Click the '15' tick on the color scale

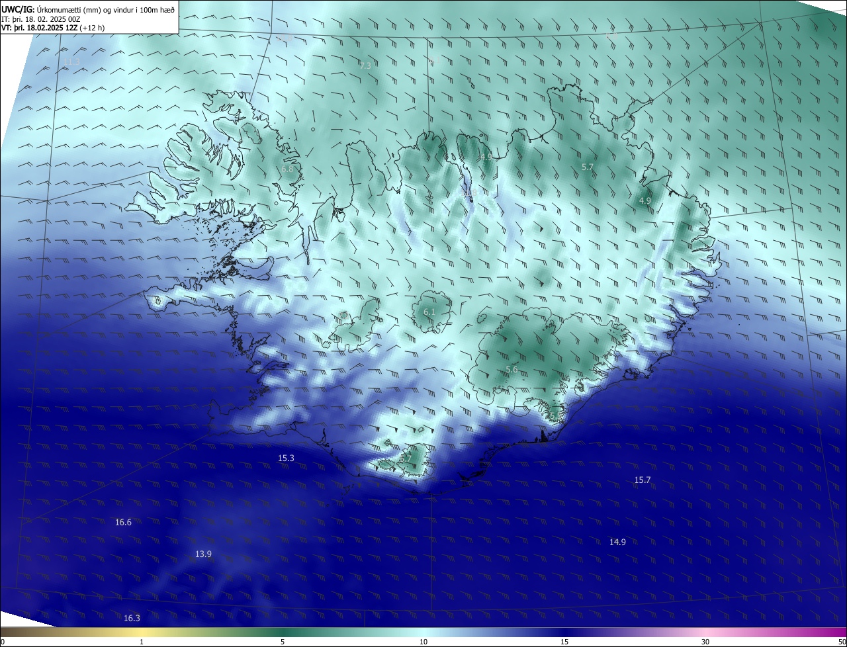click(564, 642)
